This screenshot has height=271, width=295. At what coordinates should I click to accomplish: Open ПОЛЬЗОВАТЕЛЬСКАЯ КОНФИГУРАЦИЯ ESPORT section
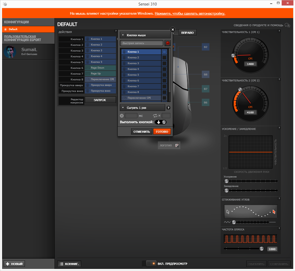click(x=28, y=38)
